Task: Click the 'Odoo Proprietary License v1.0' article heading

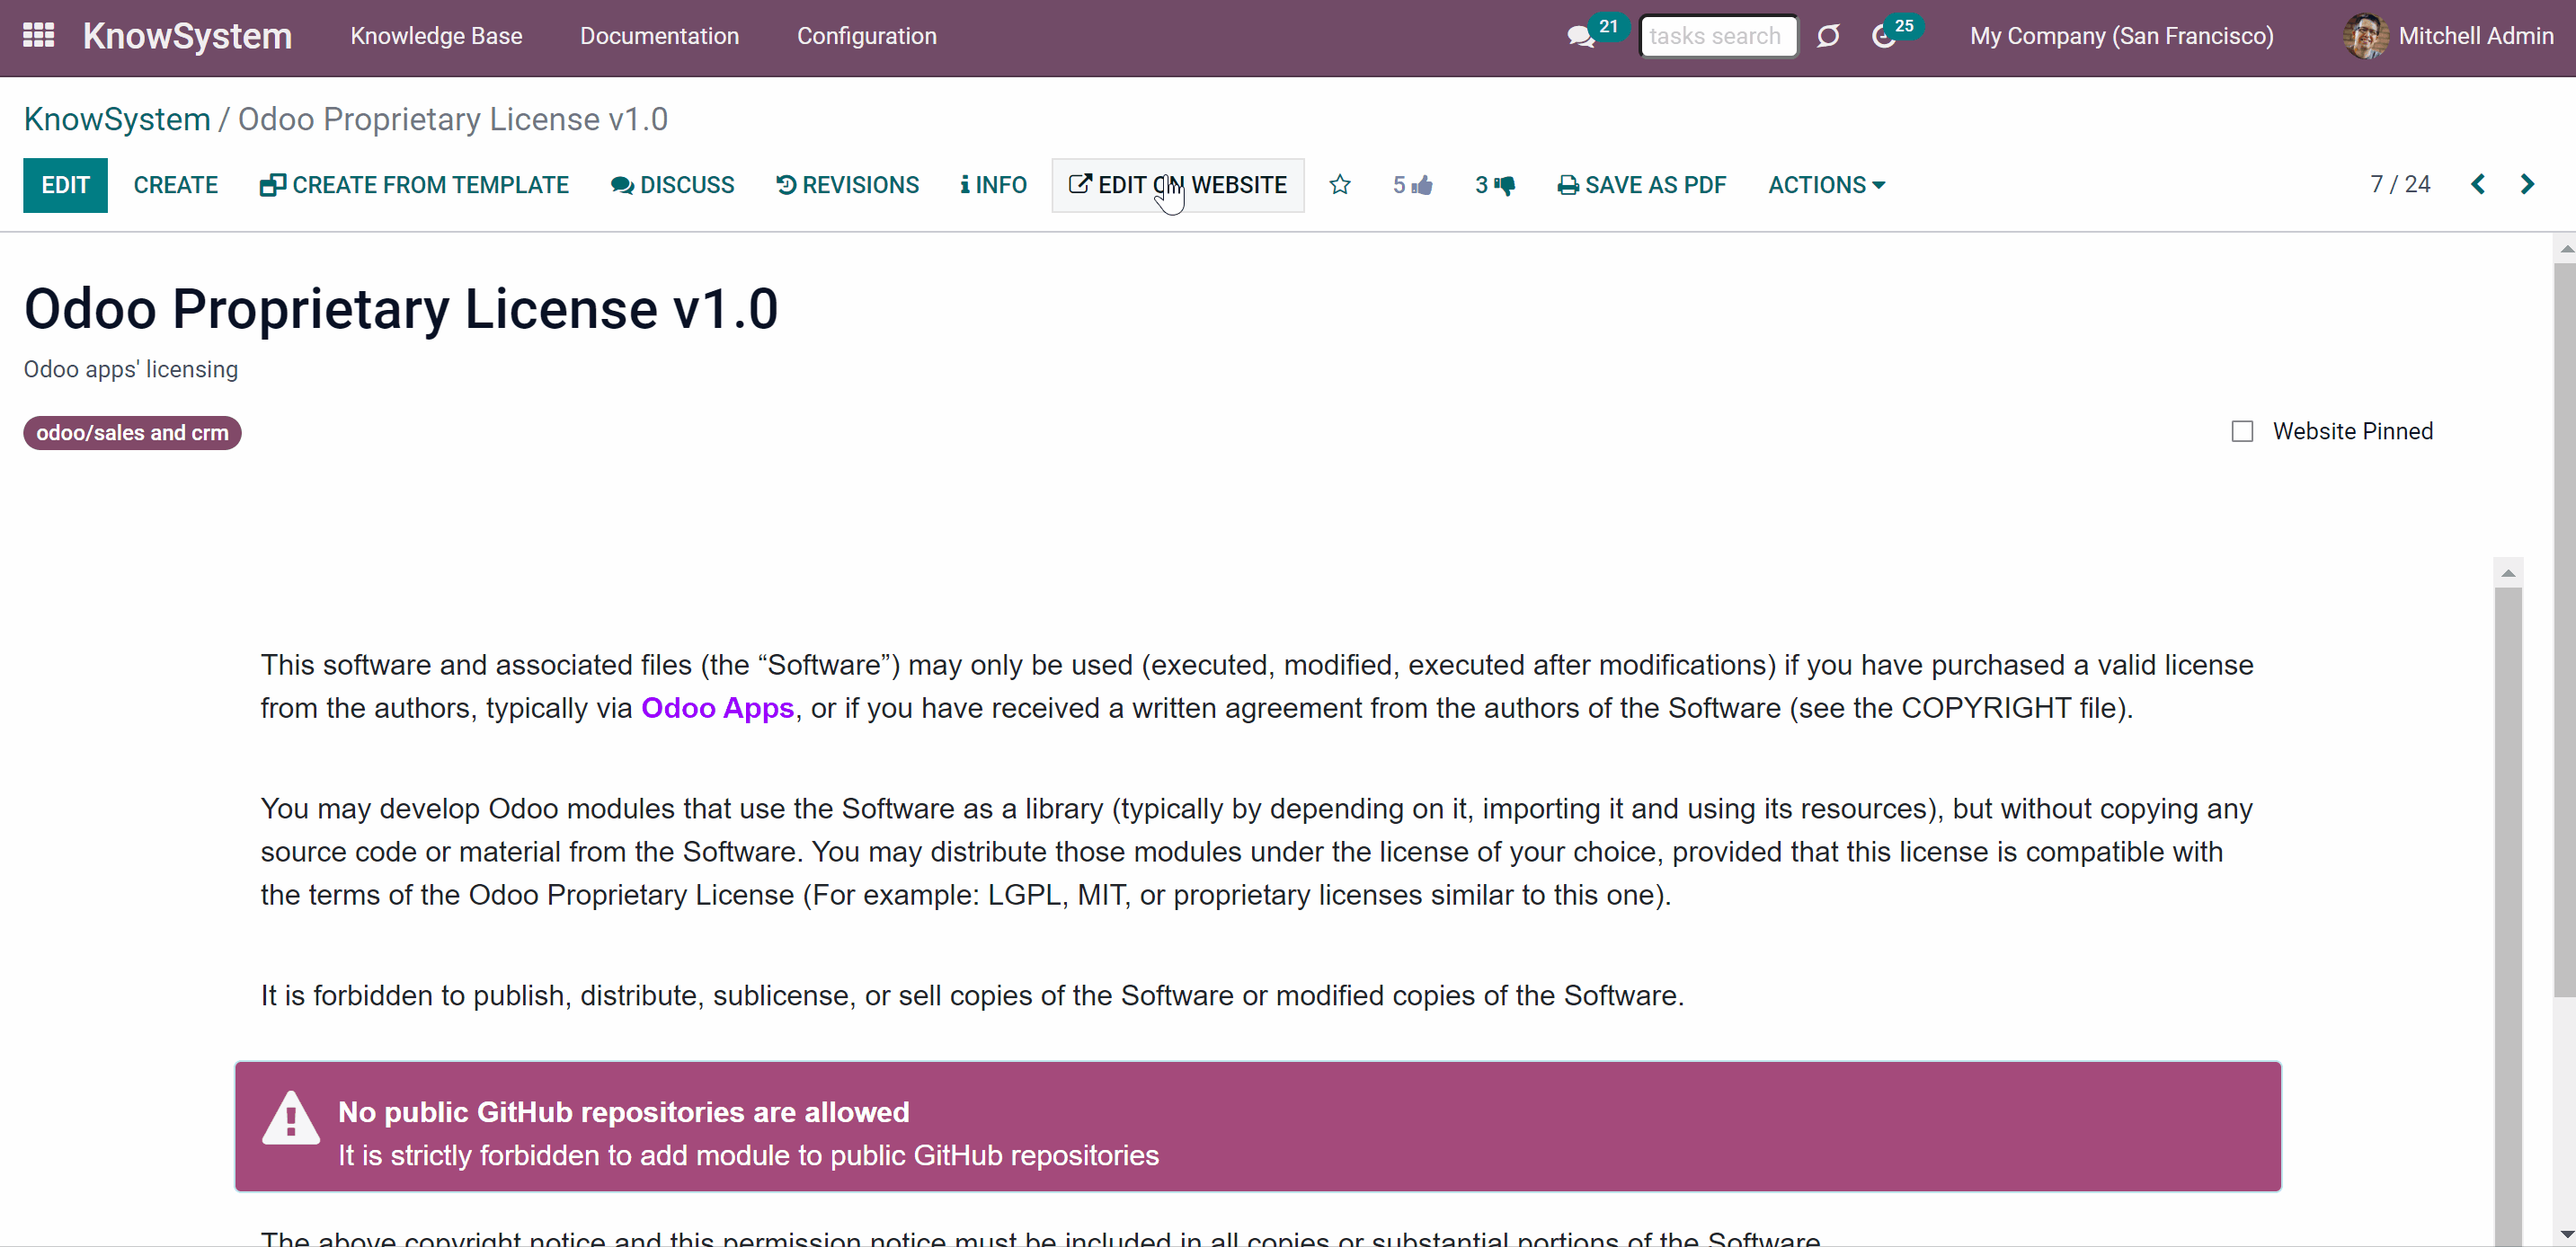Action: [x=401, y=309]
